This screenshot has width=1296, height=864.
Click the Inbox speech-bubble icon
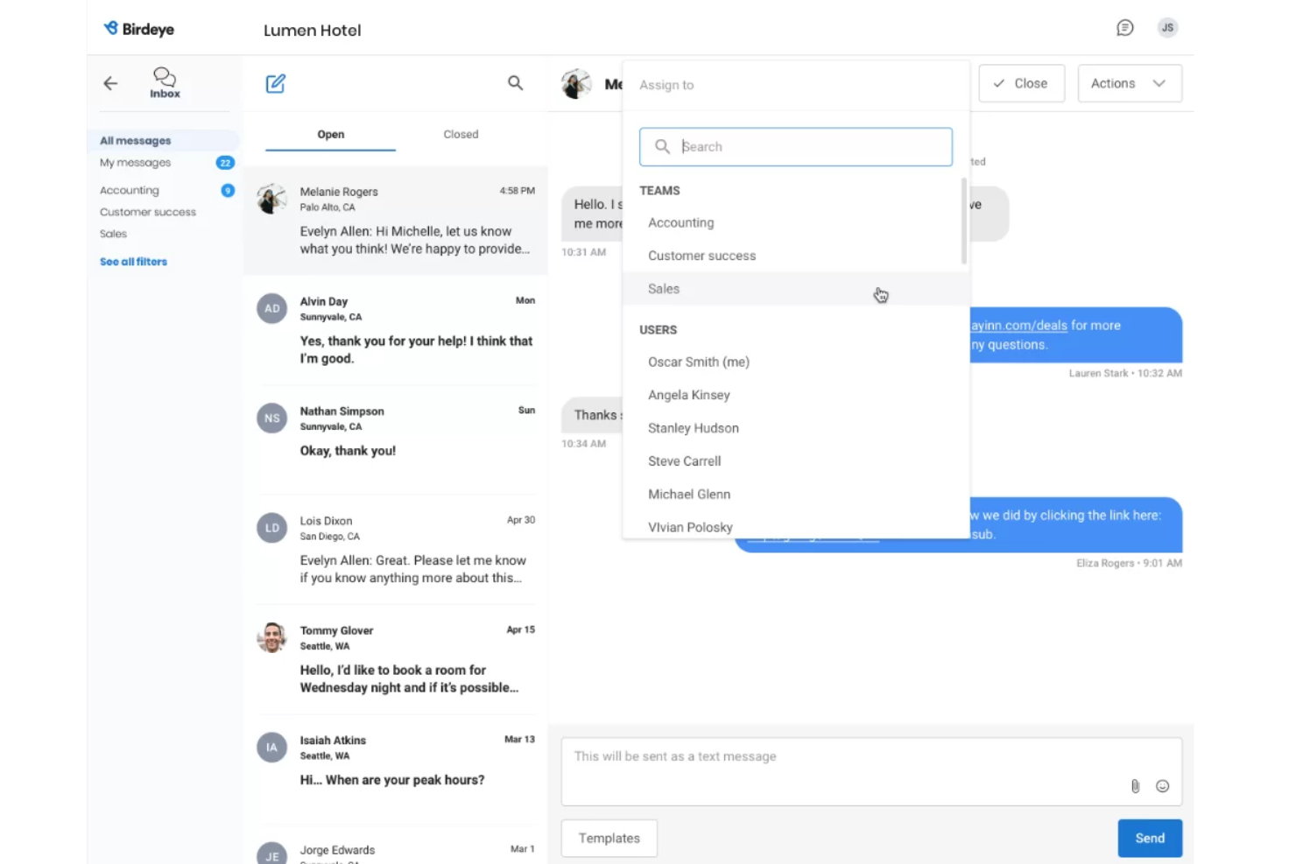tap(165, 76)
